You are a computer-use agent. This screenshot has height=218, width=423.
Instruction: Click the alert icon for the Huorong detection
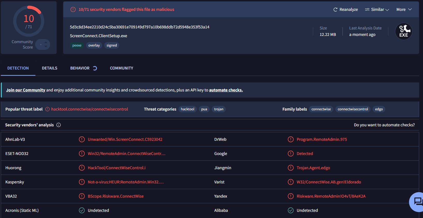82,168
